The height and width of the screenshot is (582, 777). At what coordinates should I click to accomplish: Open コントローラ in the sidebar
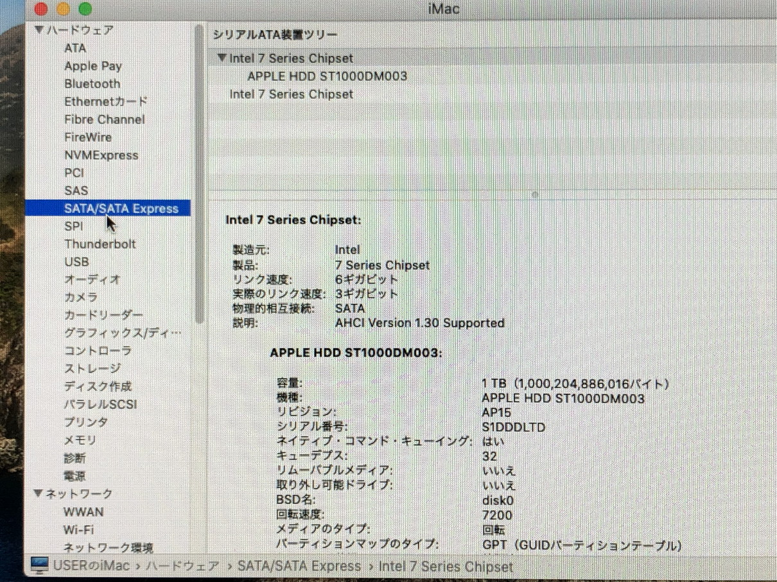[98, 351]
